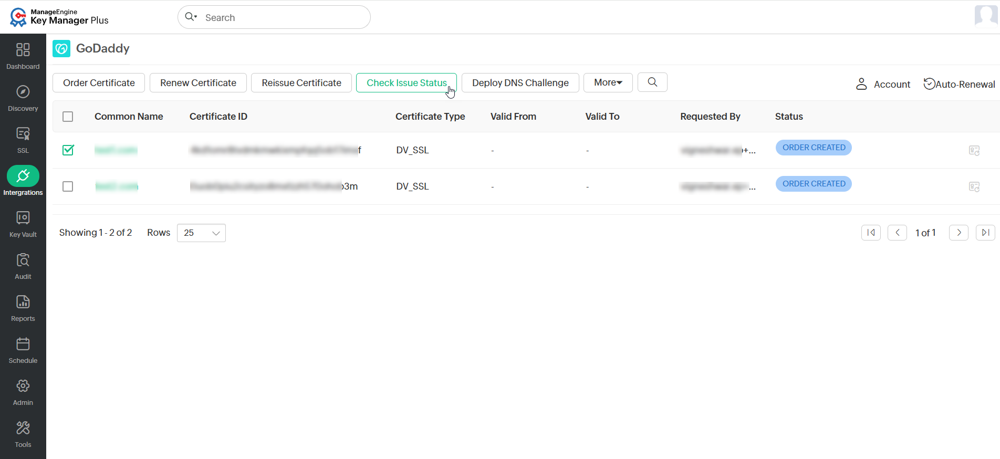Viewport: 1000px width, 459px height.
Task: Click the Certificate ID column header
Action: [218, 117]
